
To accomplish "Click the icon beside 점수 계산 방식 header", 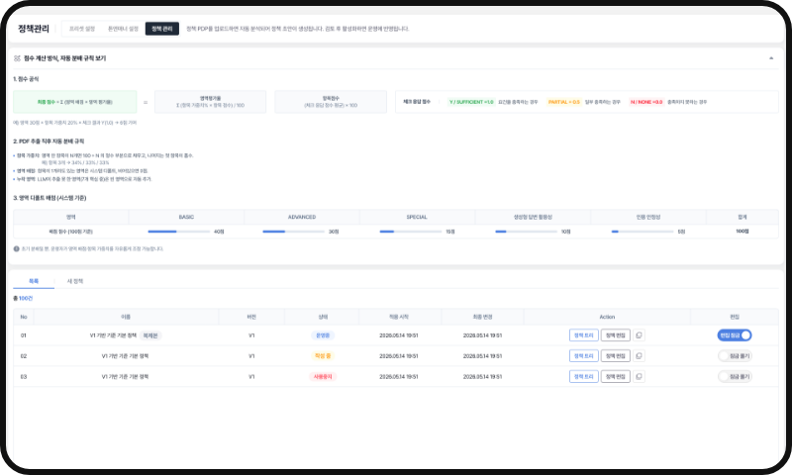I will pyautogui.click(x=17, y=58).
